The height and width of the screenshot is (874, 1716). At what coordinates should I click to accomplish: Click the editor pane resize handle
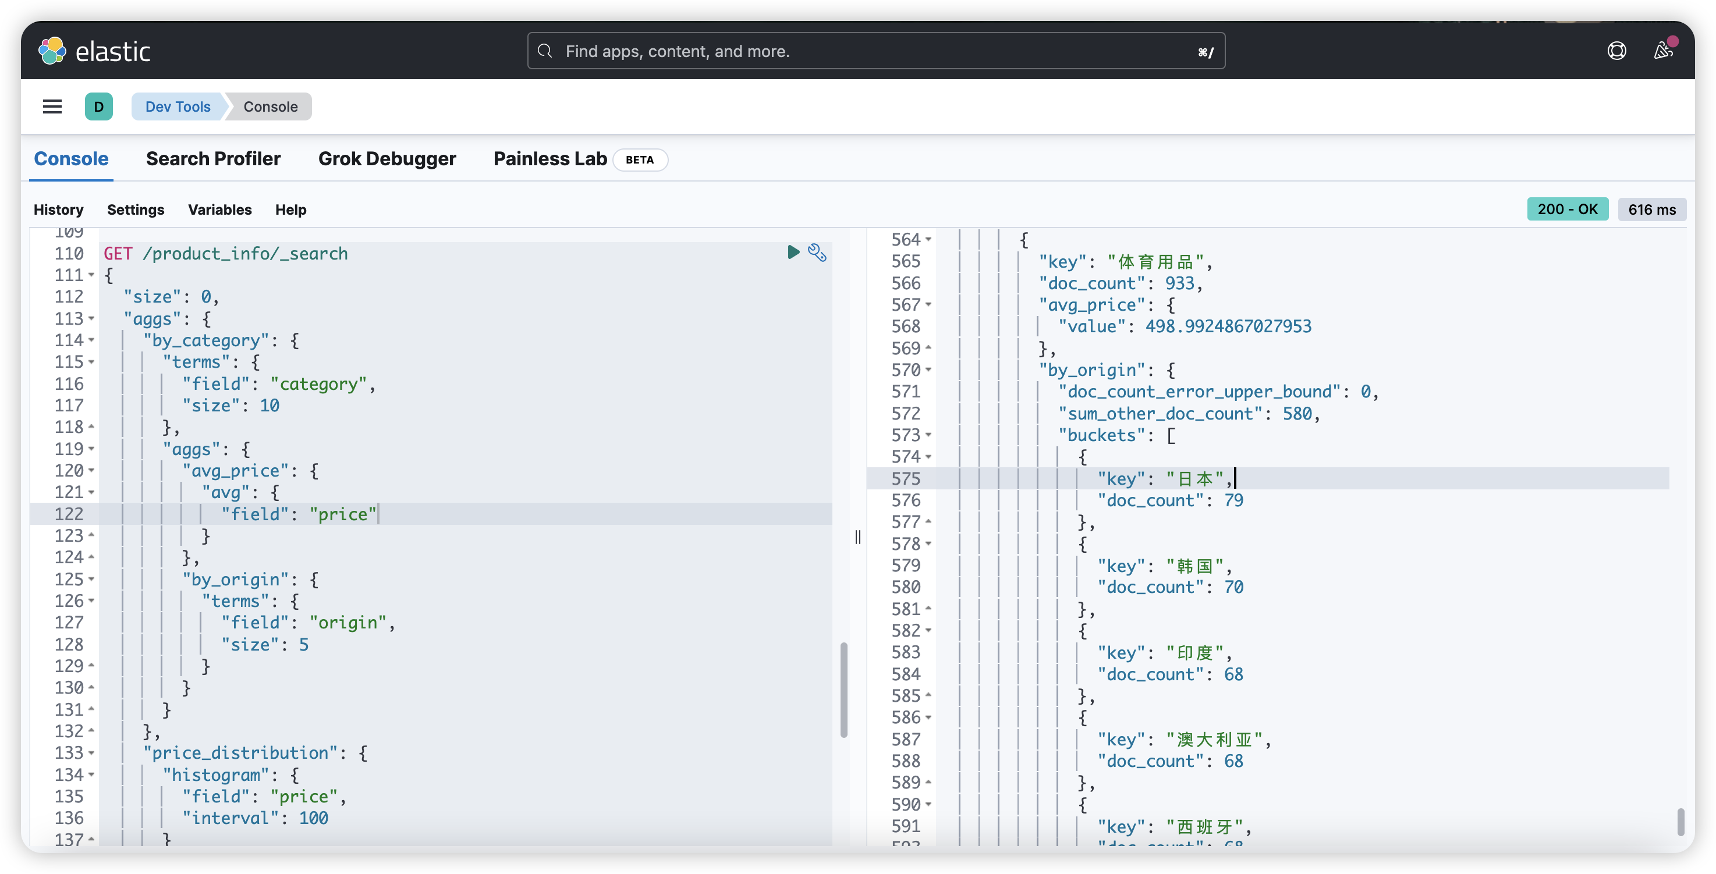(x=857, y=537)
